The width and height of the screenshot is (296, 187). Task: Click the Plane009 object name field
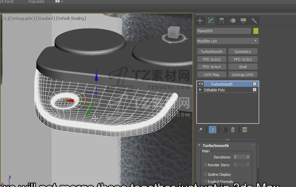click(x=223, y=31)
